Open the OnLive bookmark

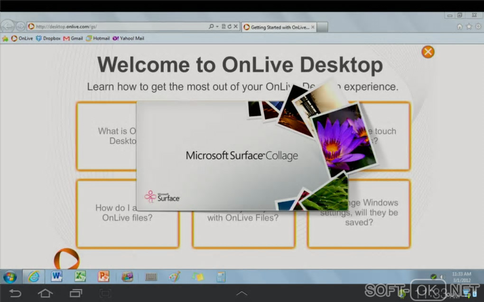coord(22,38)
